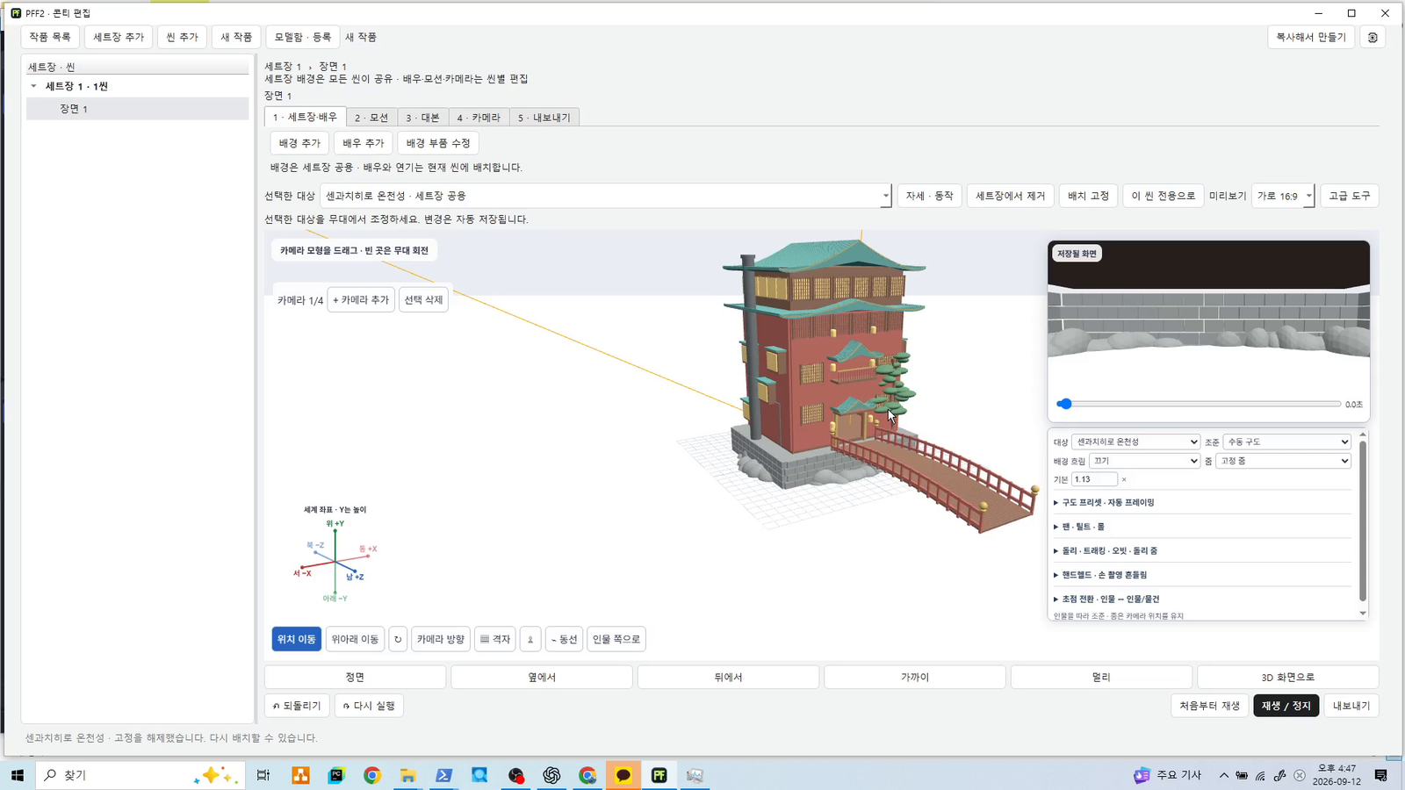This screenshot has width=1405, height=790.
Task: Switch to the 5 · 내보내기 tab
Action: point(544,118)
